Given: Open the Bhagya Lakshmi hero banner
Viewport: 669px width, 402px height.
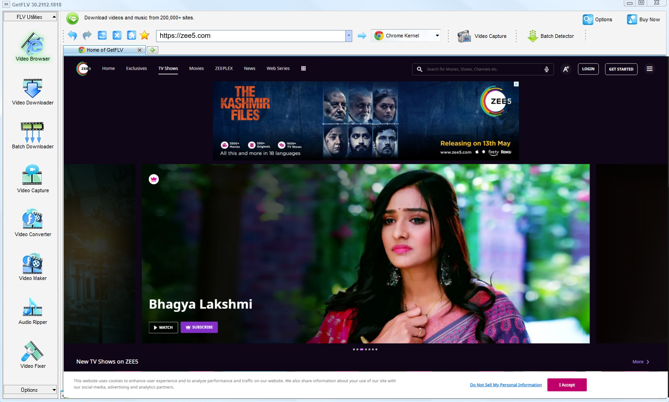Looking at the screenshot, I should click(x=366, y=254).
